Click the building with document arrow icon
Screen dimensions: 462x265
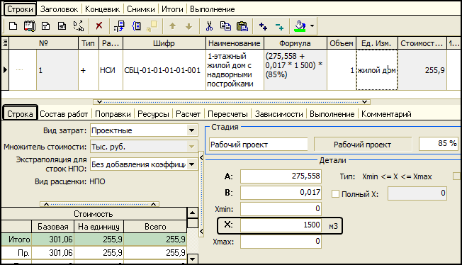point(119,26)
